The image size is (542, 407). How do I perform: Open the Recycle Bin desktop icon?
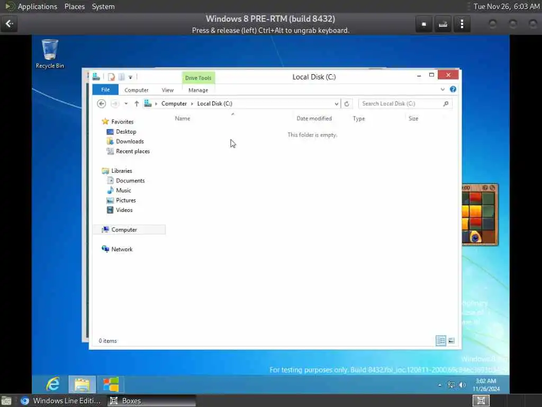pyautogui.click(x=50, y=54)
